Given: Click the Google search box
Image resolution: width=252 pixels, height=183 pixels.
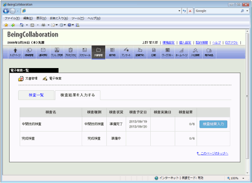Looking at the screenshot, I should coord(218,11).
